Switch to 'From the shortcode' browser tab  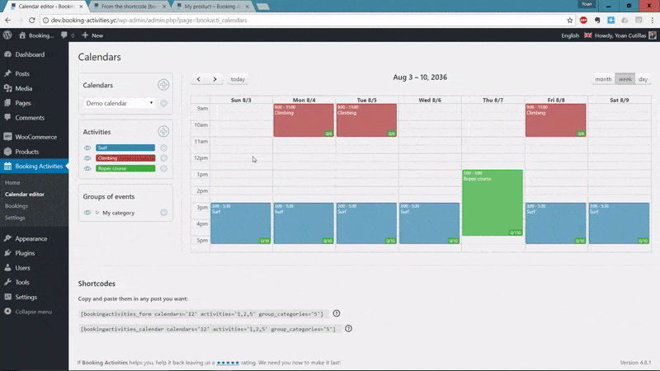coord(130,7)
